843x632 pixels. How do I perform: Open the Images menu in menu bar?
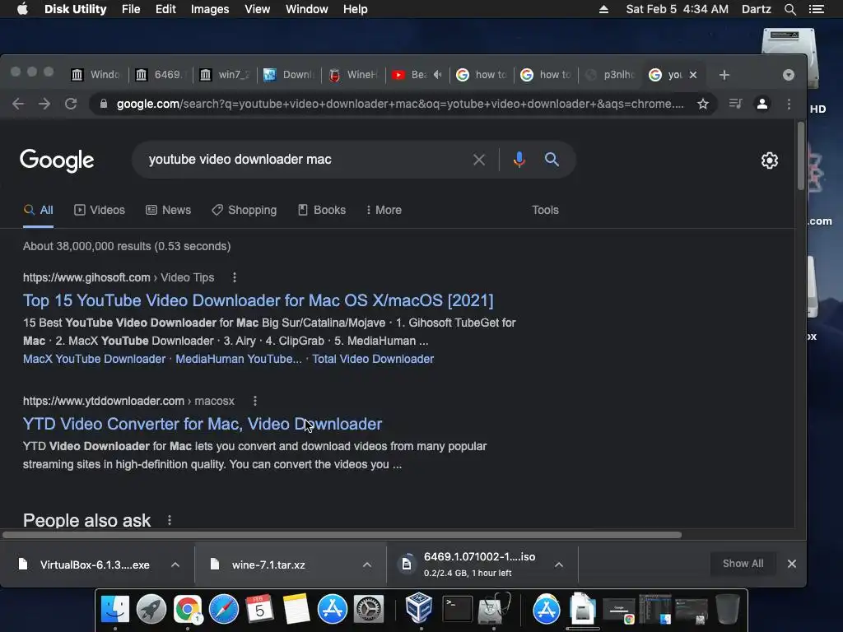210,9
